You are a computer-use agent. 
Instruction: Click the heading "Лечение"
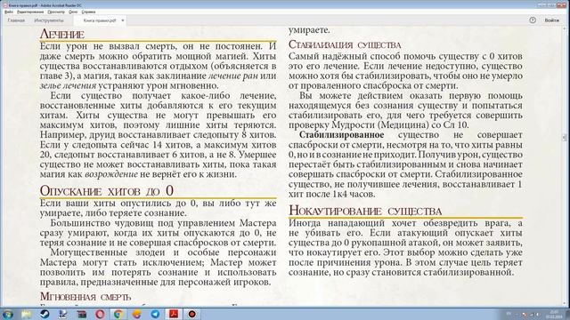62,34
